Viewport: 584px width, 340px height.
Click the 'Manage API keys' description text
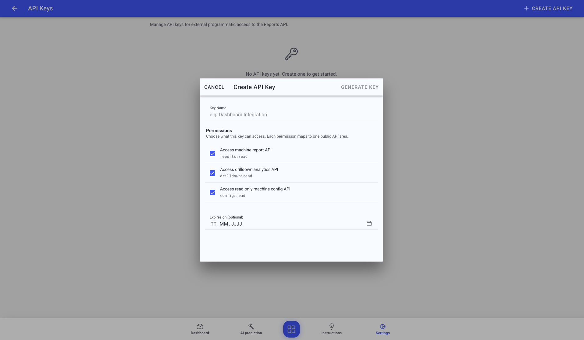[219, 24]
